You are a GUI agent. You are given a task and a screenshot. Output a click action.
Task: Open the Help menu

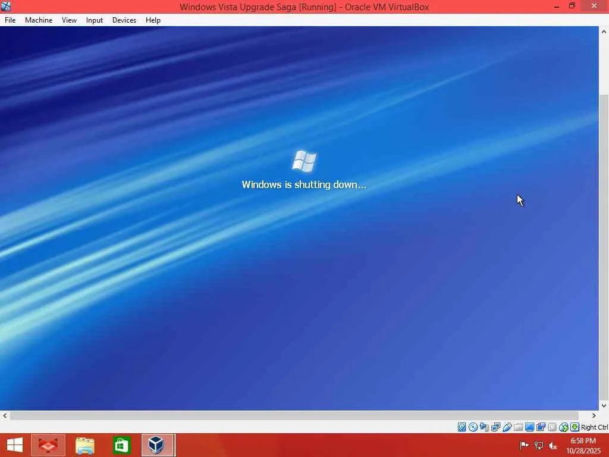pyautogui.click(x=153, y=20)
